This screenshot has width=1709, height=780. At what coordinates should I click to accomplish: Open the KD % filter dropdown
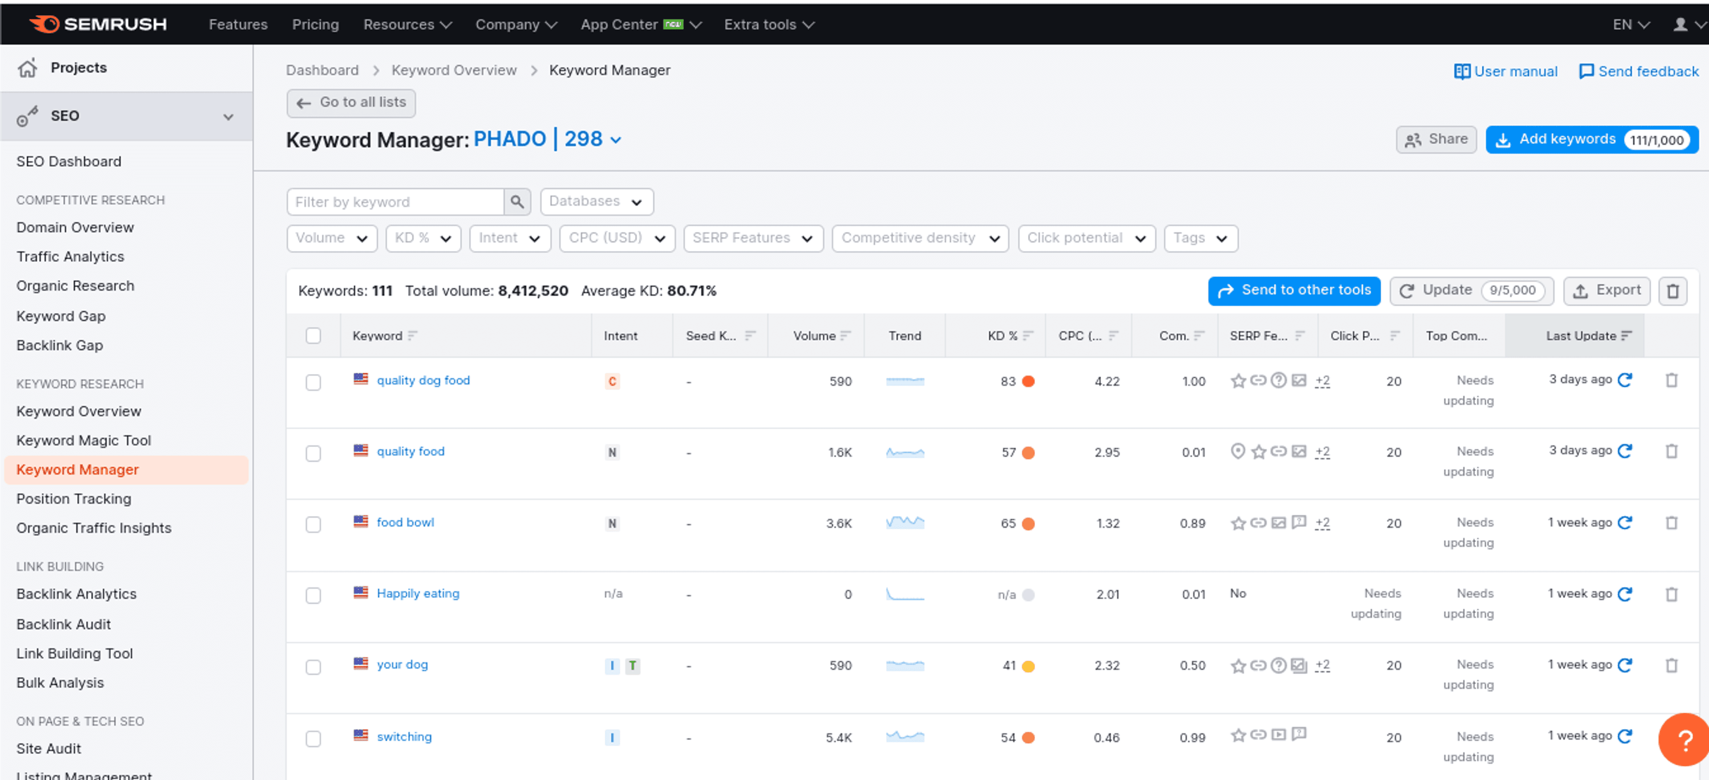pyautogui.click(x=423, y=238)
